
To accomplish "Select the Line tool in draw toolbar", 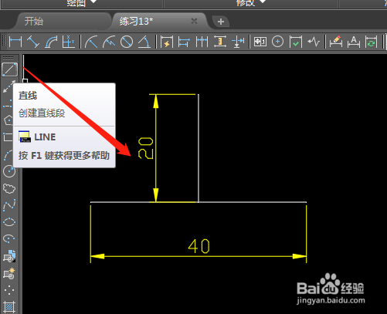I will pos(9,69).
